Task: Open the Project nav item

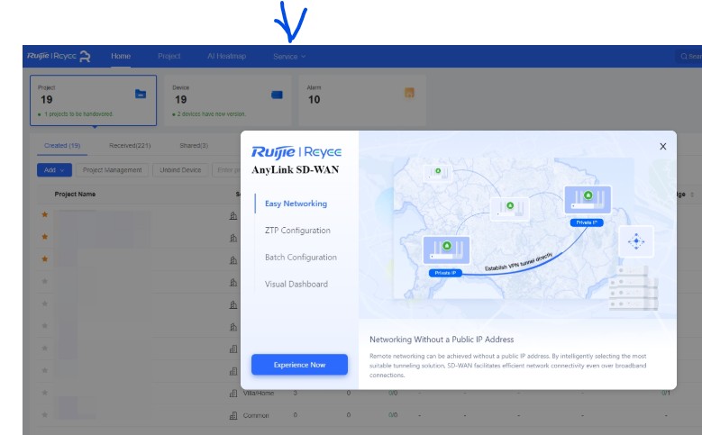Action: coord(169,56)
